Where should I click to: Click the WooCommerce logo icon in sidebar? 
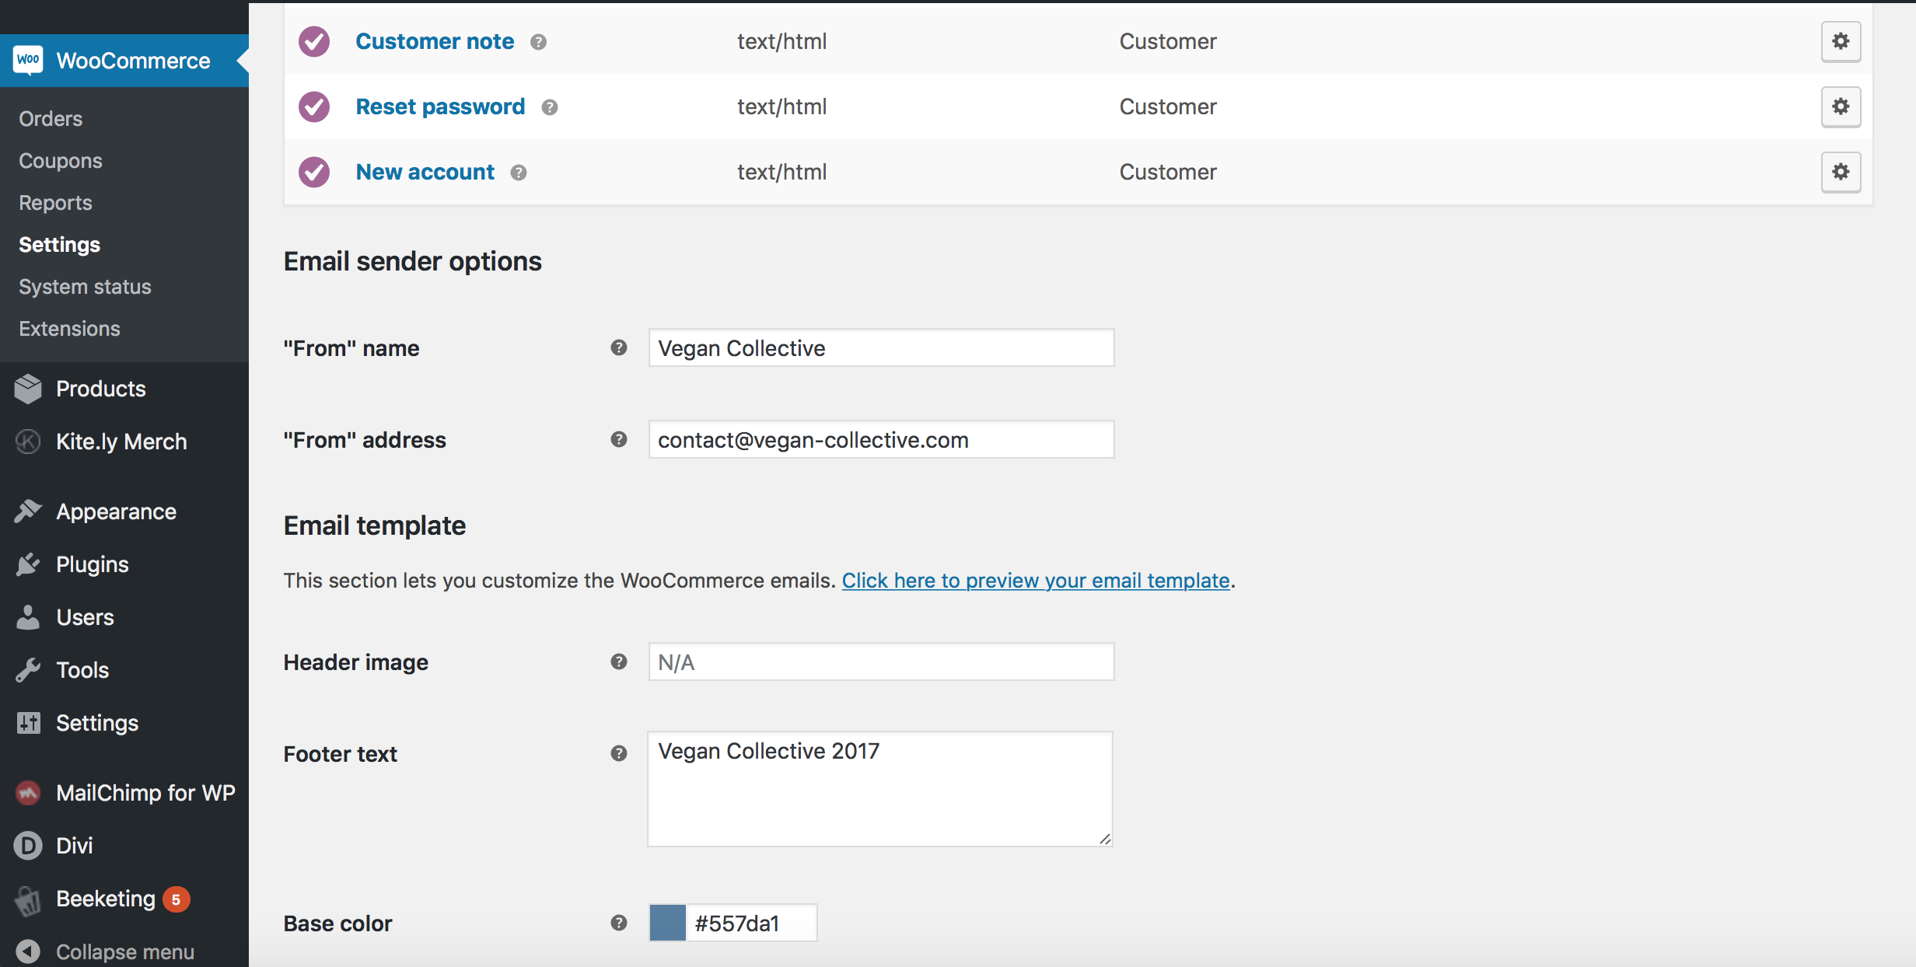point(29,60)
